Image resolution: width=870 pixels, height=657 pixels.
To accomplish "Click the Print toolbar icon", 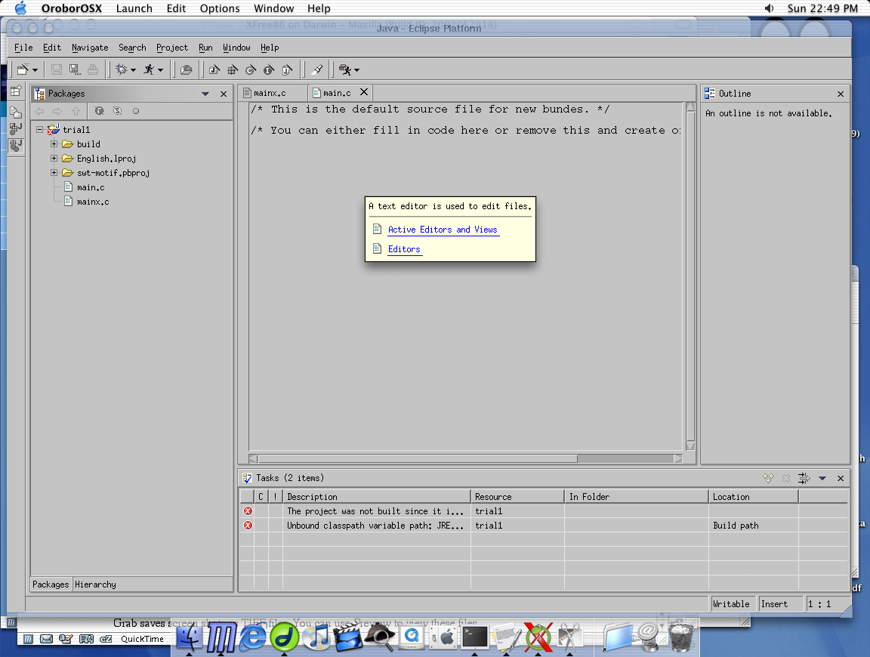I will [x=93, y=69].
